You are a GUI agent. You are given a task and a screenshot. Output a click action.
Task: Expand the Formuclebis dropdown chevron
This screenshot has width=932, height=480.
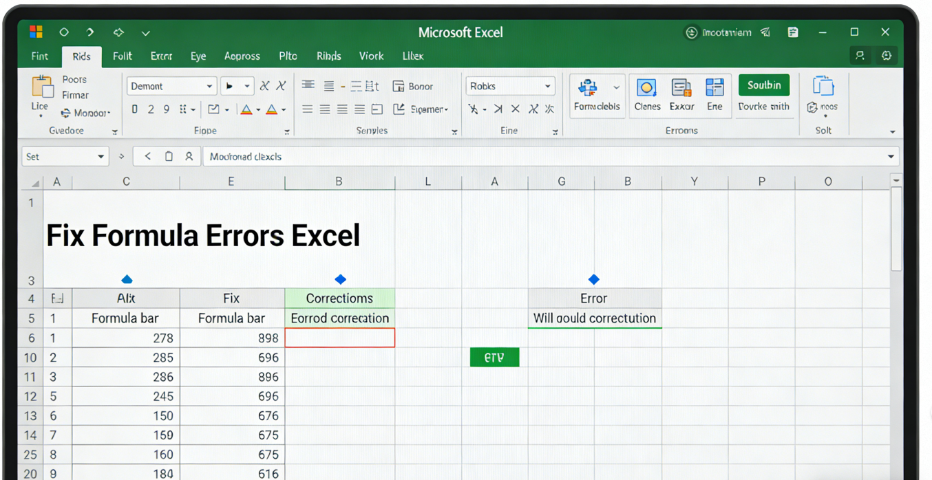tap(616, 87)
